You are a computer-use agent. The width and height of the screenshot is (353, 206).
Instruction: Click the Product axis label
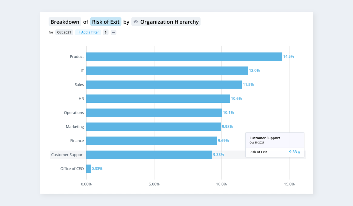pos(77,57)
